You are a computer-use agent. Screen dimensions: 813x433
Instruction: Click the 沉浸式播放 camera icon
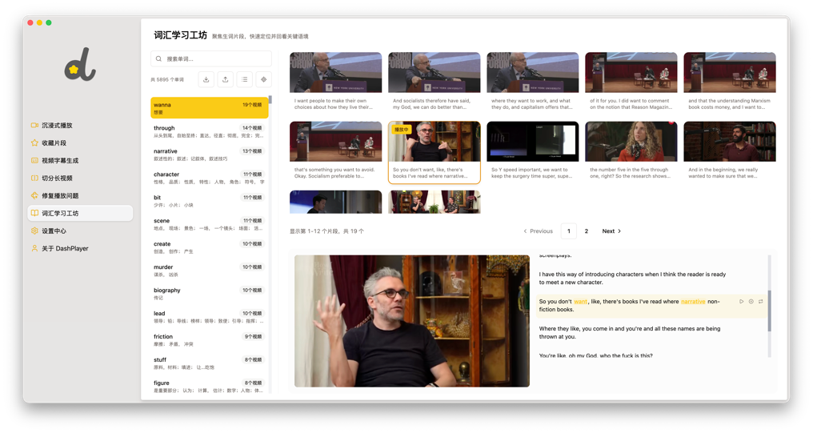point(34,125)
